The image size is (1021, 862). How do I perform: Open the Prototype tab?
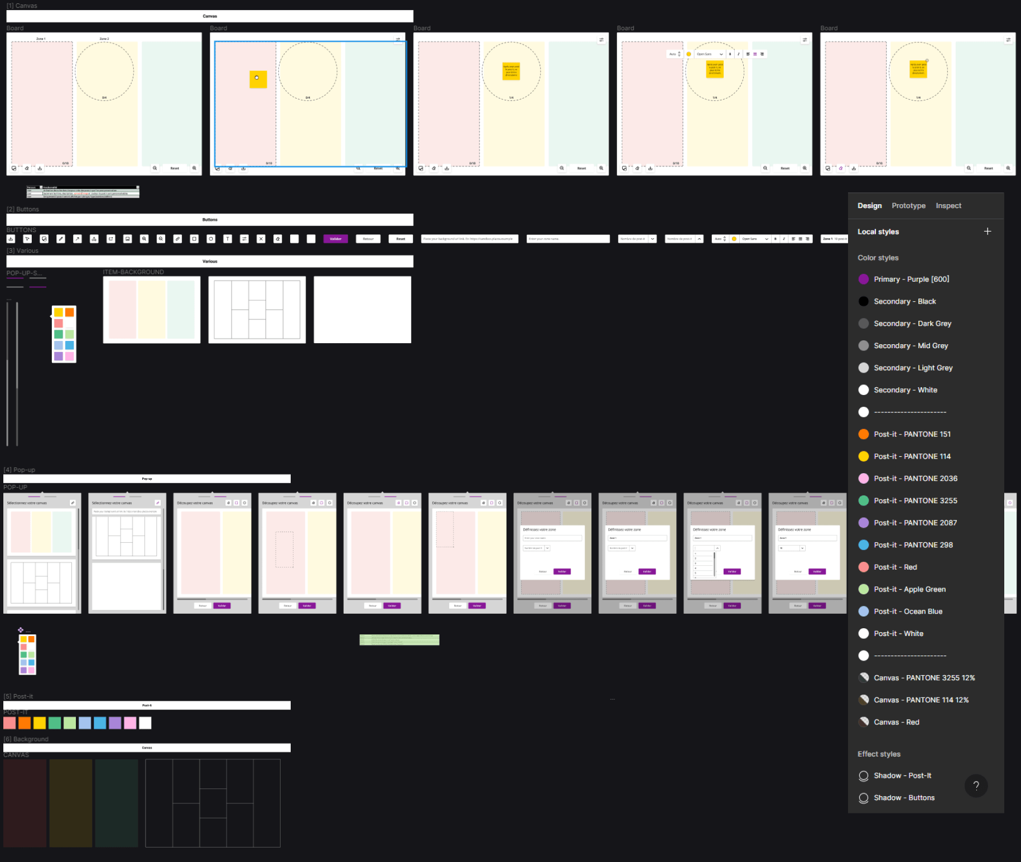click(x=908, y=206)
